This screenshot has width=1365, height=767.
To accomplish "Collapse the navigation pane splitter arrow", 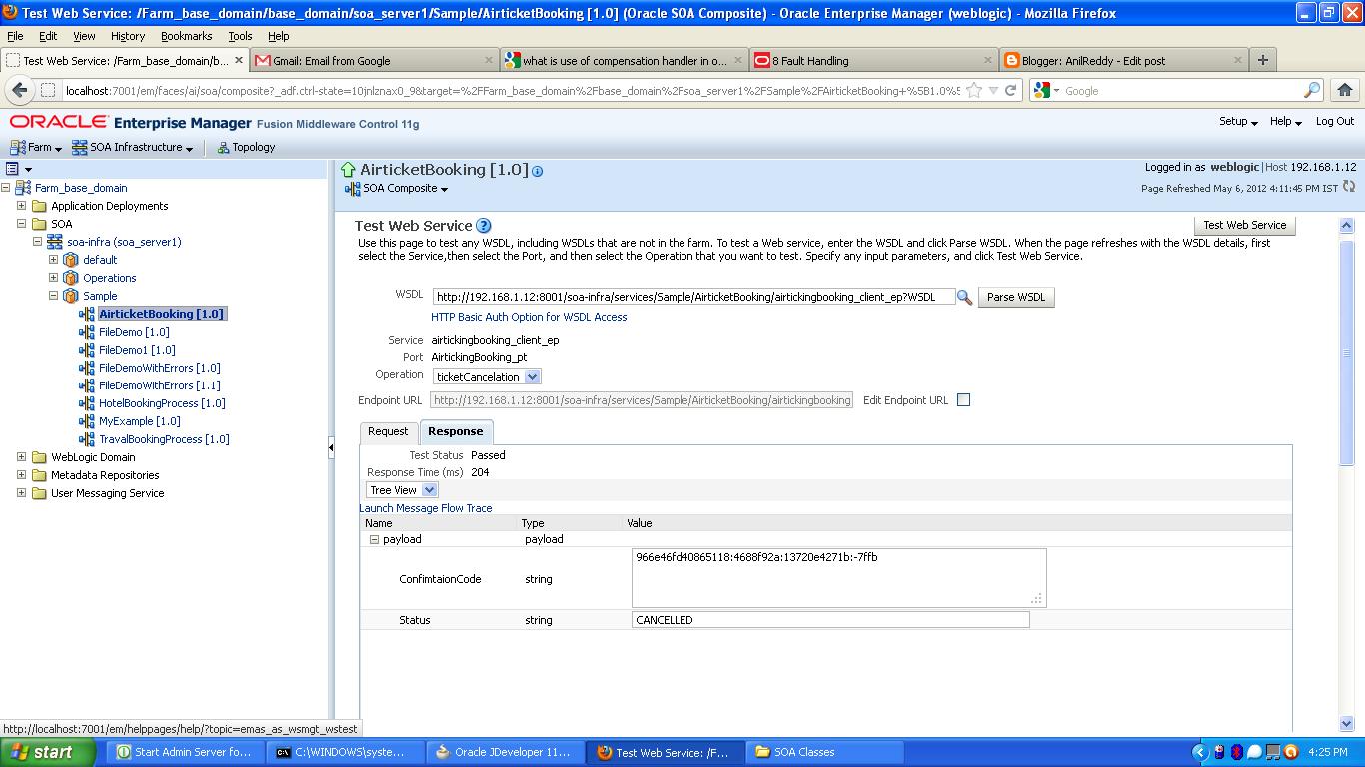I will pyautogui.click(x=331, y=448).
